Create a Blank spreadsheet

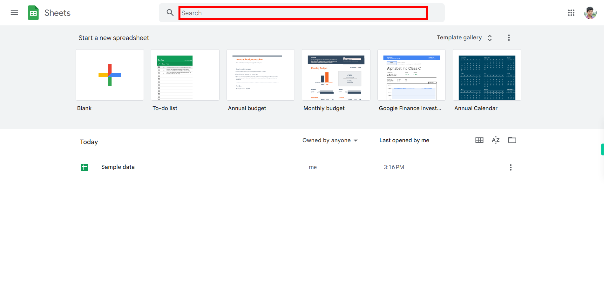110,75
